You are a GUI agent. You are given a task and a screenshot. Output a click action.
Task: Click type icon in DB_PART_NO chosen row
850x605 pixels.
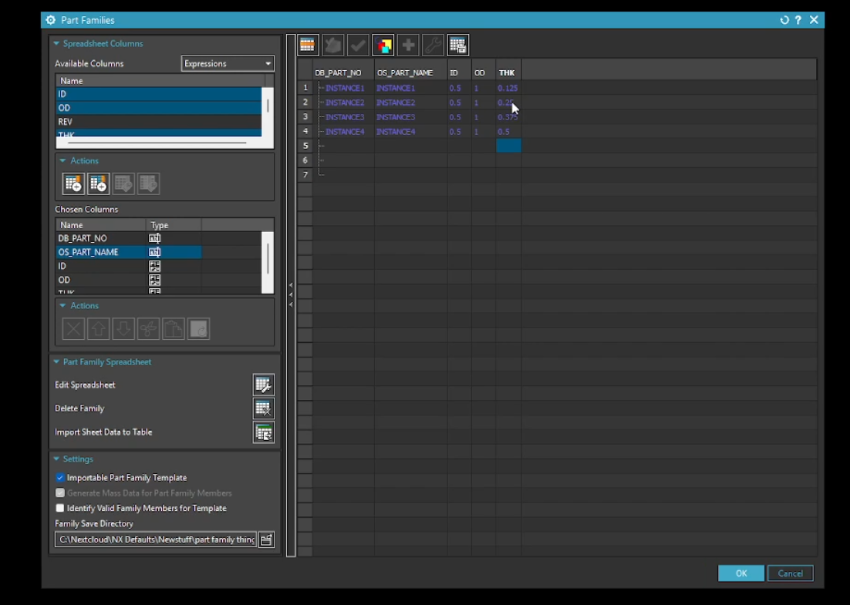tap(154, 238)
